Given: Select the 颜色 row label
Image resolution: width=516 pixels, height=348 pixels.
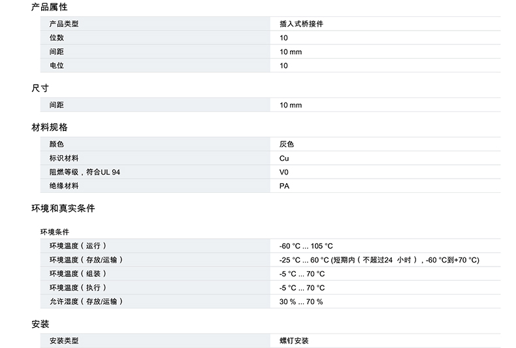Looking at the screenshot, I should click(57, 144).
